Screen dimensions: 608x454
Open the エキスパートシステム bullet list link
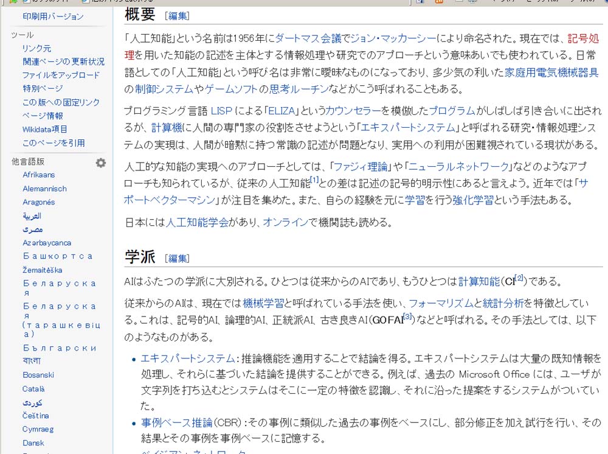(188, 358)
